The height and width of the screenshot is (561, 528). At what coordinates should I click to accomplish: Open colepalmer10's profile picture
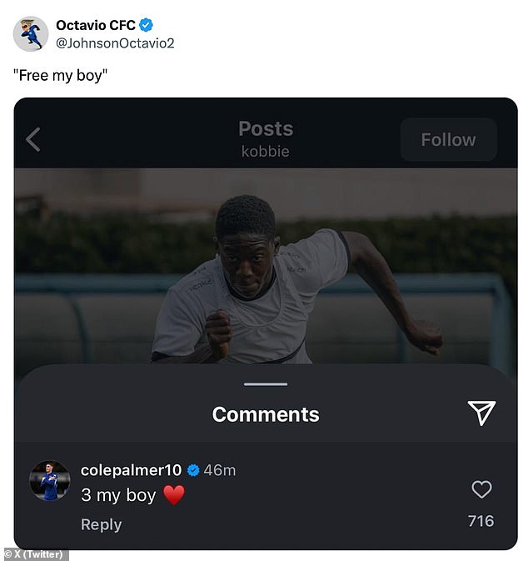coord(49,481)
